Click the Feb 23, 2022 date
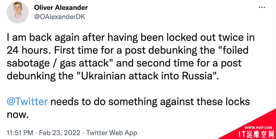Image resolution: width=276 pixels, height=139 pixels. coord(60,133)
